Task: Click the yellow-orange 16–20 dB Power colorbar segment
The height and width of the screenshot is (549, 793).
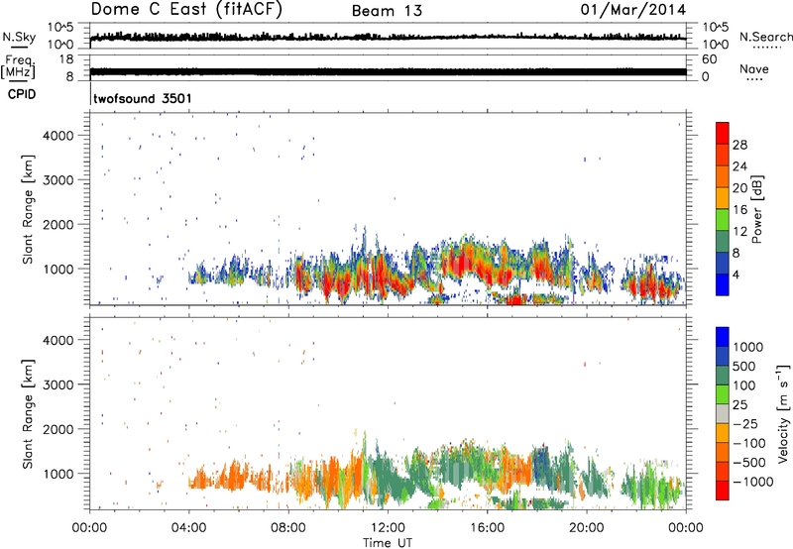Action: (723, 198)
